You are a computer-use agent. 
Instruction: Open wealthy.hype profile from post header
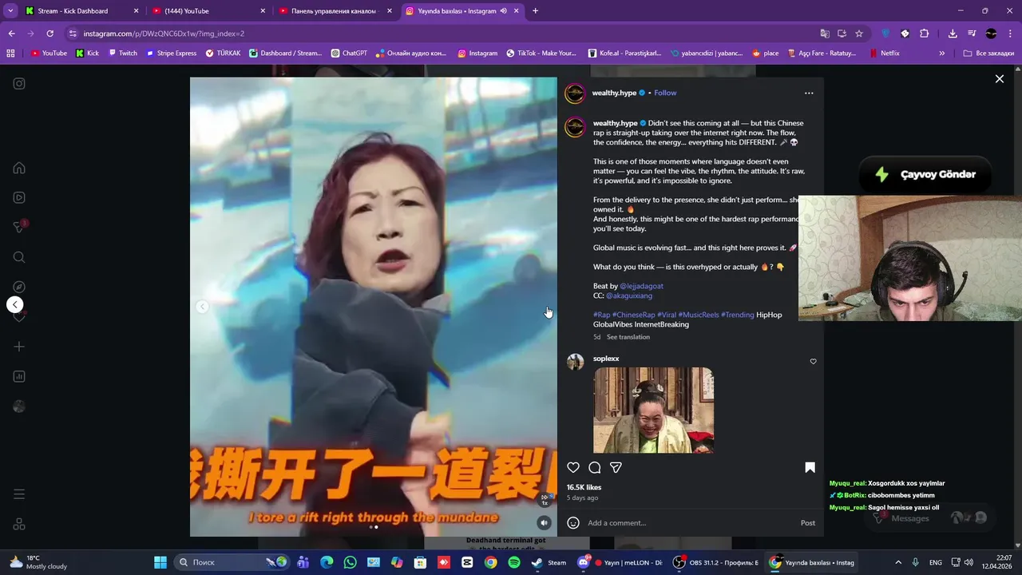[x=614, y=93]
